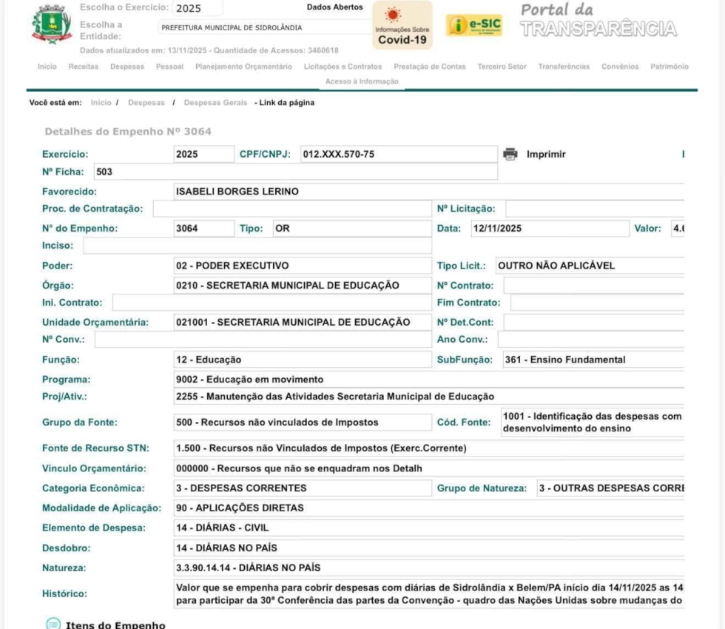Click Início in the breadcrumb
Screen dimensions: 725x629
click(101, 103)
